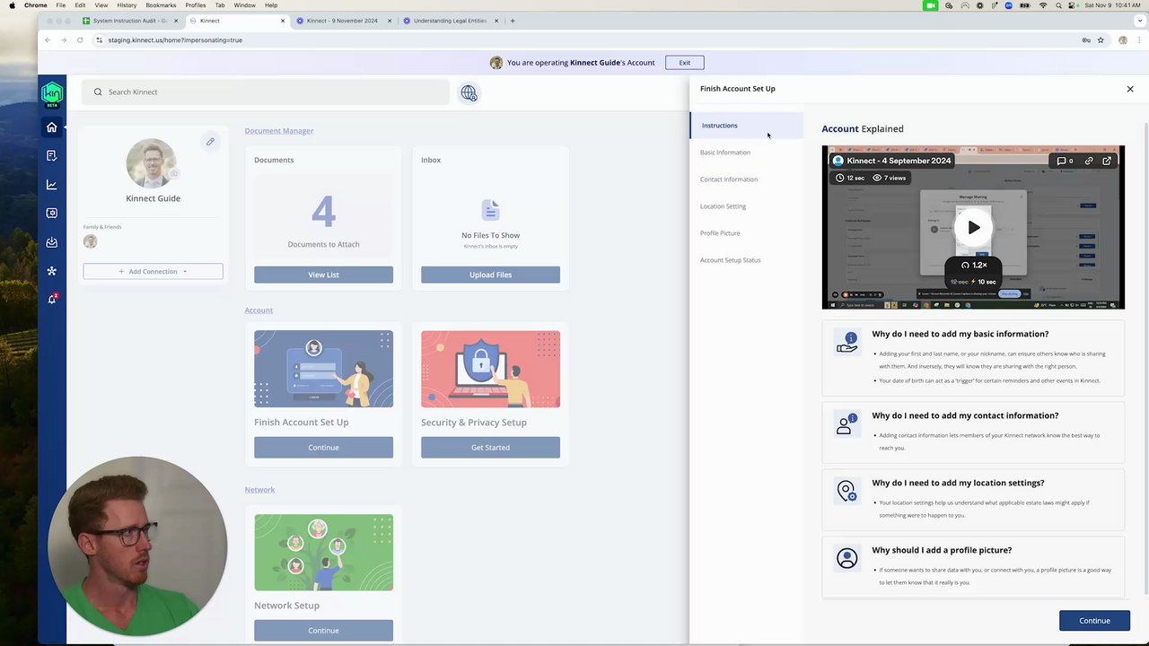
Task: Switch to the Understanding Legal Entities tab
Action: tap(449, 21)
